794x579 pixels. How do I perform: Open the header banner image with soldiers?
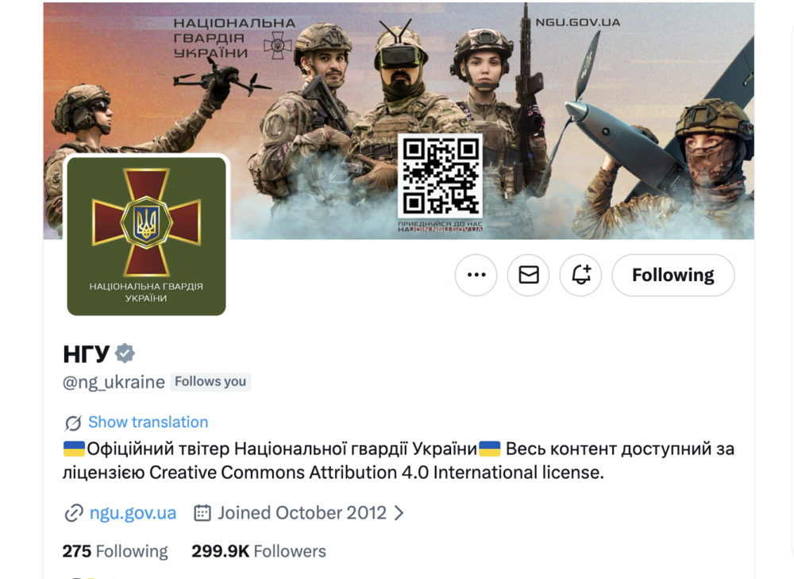pyautogui.click(x=399, y=121)
